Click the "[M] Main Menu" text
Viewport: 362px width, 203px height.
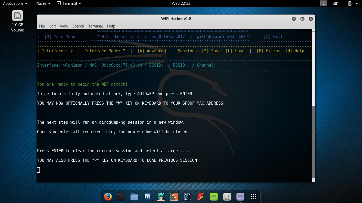click(x=60, y=37)
